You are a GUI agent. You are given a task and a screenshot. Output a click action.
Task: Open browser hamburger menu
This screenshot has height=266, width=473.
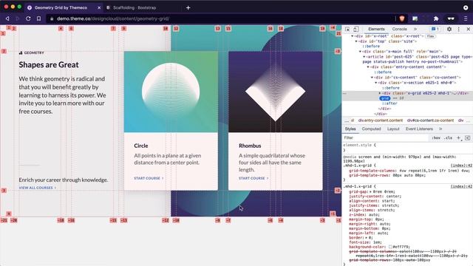coord(466,18)
